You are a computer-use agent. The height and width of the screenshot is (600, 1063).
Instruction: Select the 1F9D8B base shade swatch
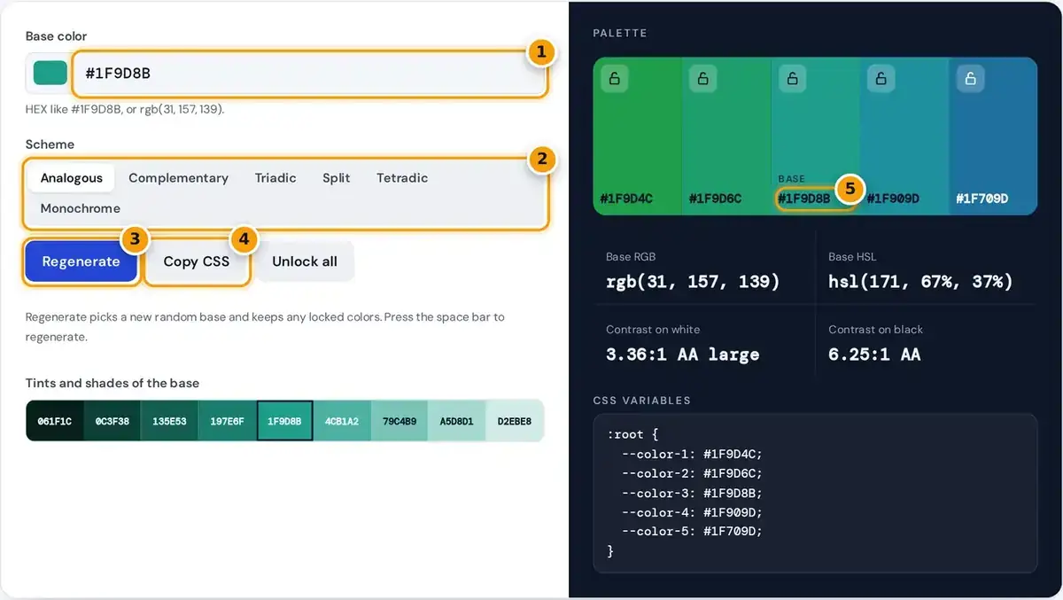click(x=284, y=421)
